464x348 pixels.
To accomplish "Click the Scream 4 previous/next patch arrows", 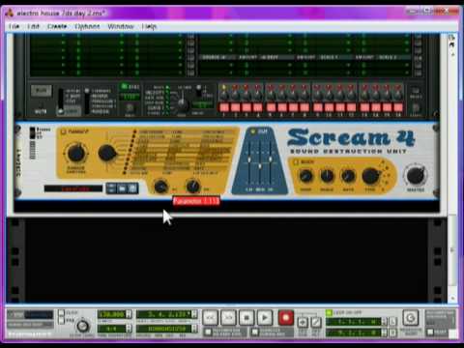I will [x=111, y=188].
